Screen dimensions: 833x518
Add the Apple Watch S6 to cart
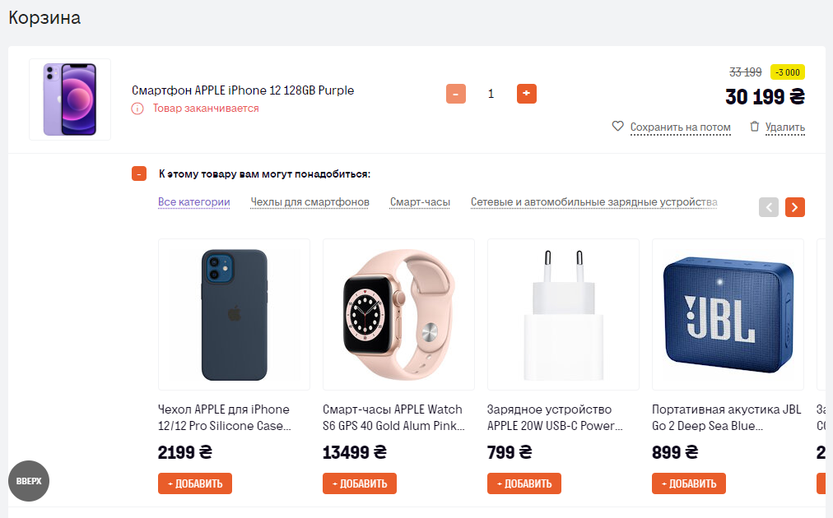click(x=360, y=483)
